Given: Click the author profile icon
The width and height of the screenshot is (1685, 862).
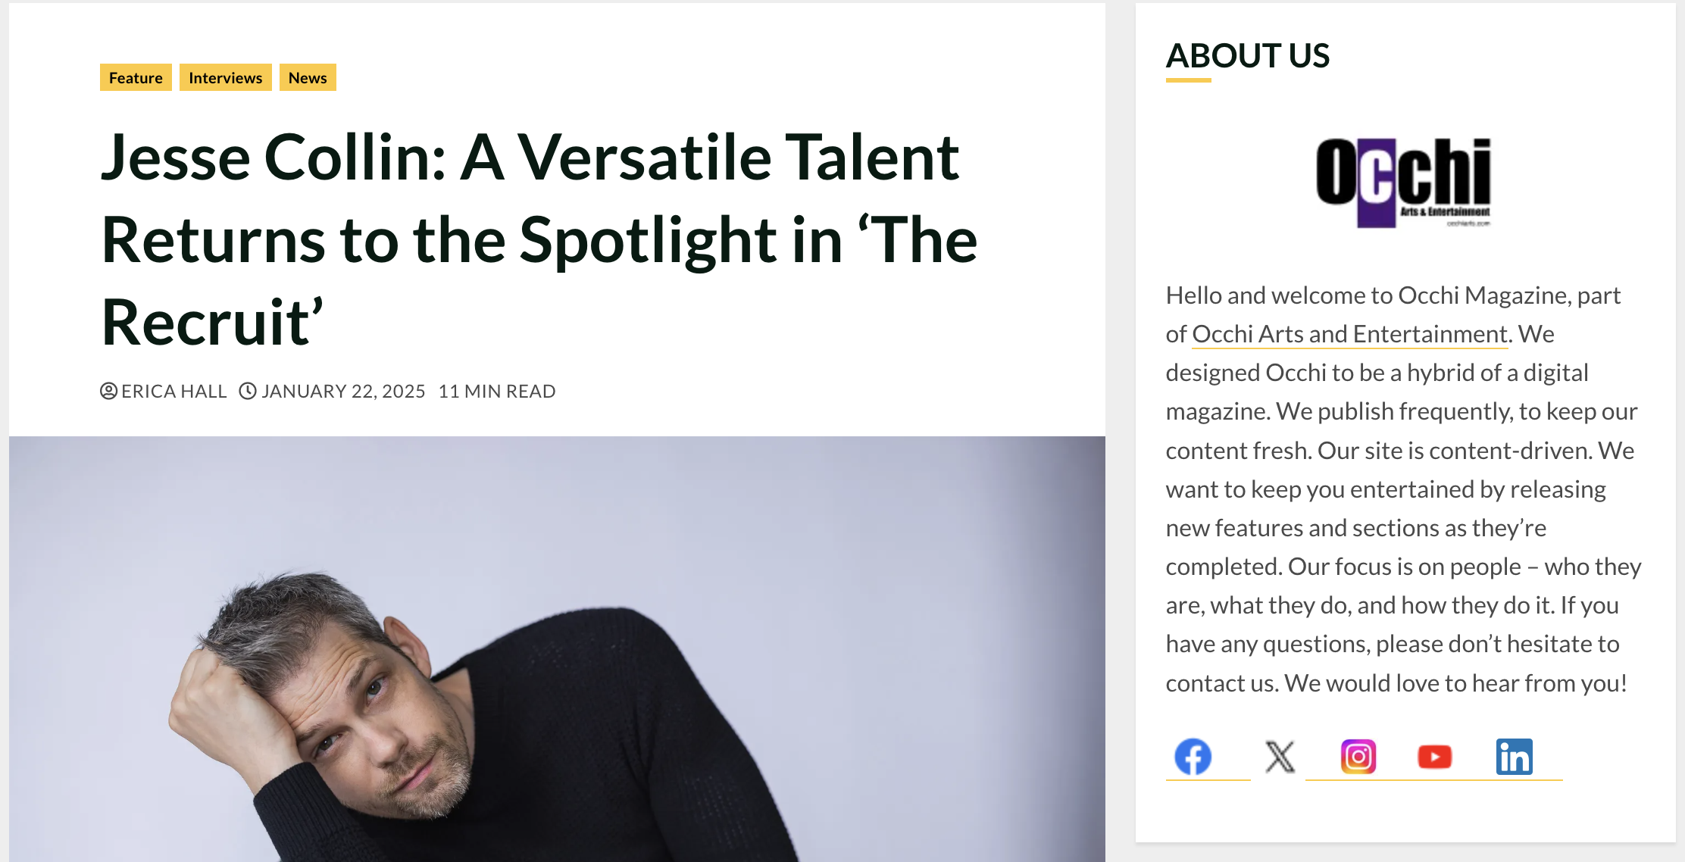Looking at the screenshot, I should coord(108,391).
